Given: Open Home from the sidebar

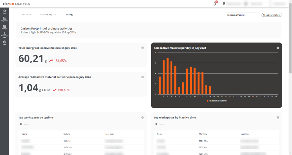Looking at the screenshot, I should pos(4,12).
